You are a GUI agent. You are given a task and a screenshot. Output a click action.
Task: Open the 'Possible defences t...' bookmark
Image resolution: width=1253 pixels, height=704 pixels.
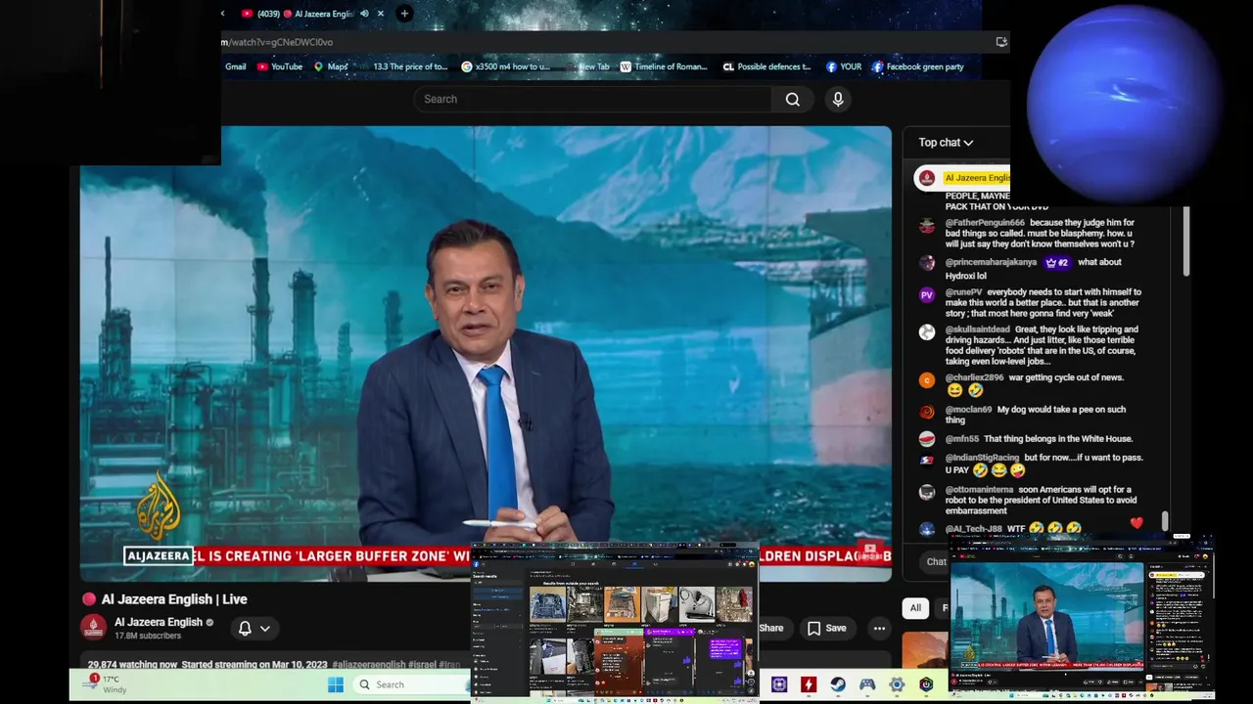(x=766, y=66)
